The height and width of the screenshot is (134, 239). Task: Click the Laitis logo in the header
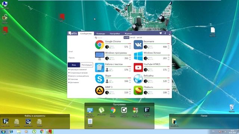[x=72, y=33]
